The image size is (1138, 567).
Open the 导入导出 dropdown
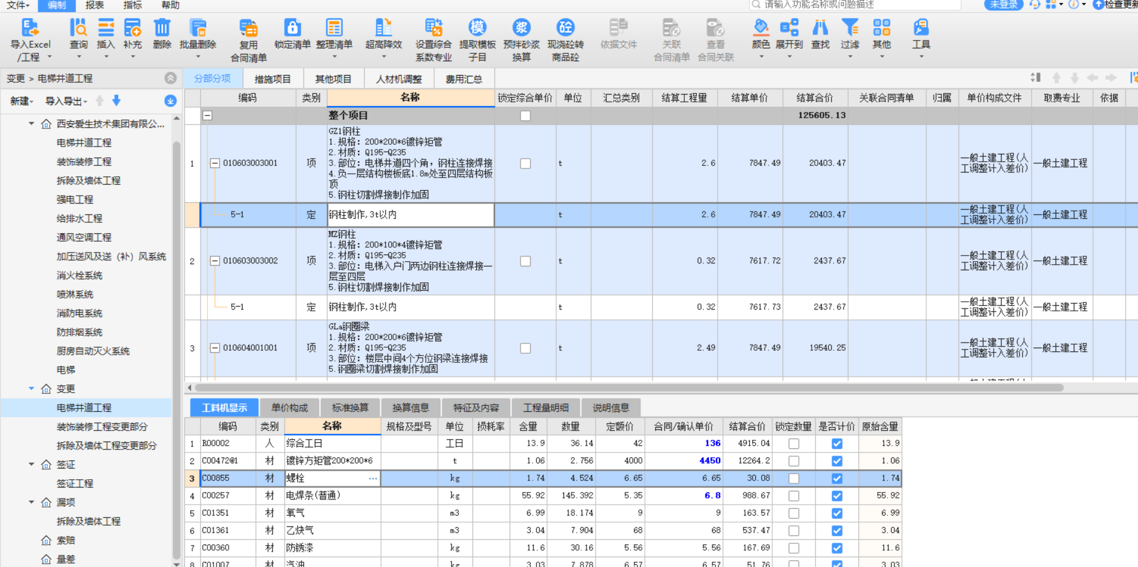(x=66, y=101)
